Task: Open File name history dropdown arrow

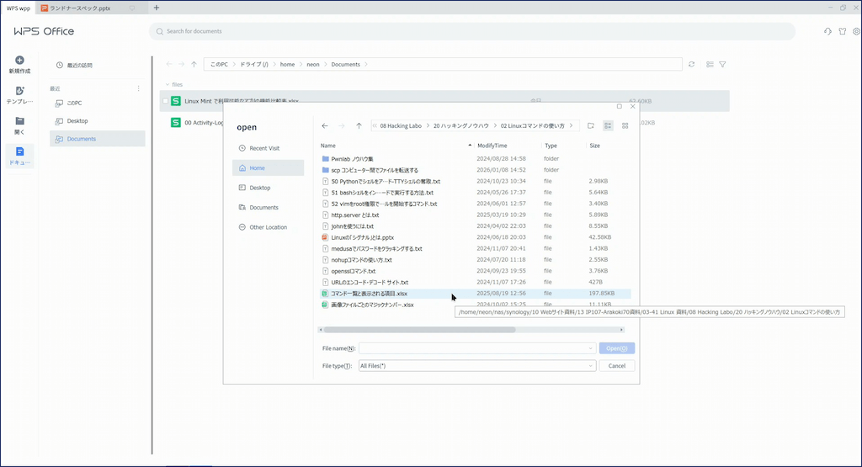Action: [591, 348]
